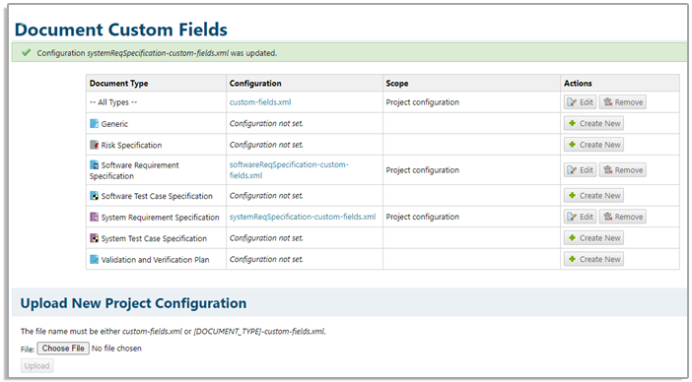
Task: Click the Software Requirement Specification icon
Action: coord(94,164)
